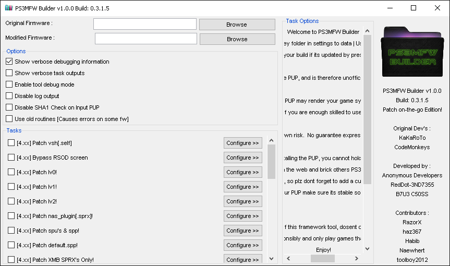Click Task Options scroll down arrow
Viewport: 450px width, 266px height.
click(x=367, y=249)
